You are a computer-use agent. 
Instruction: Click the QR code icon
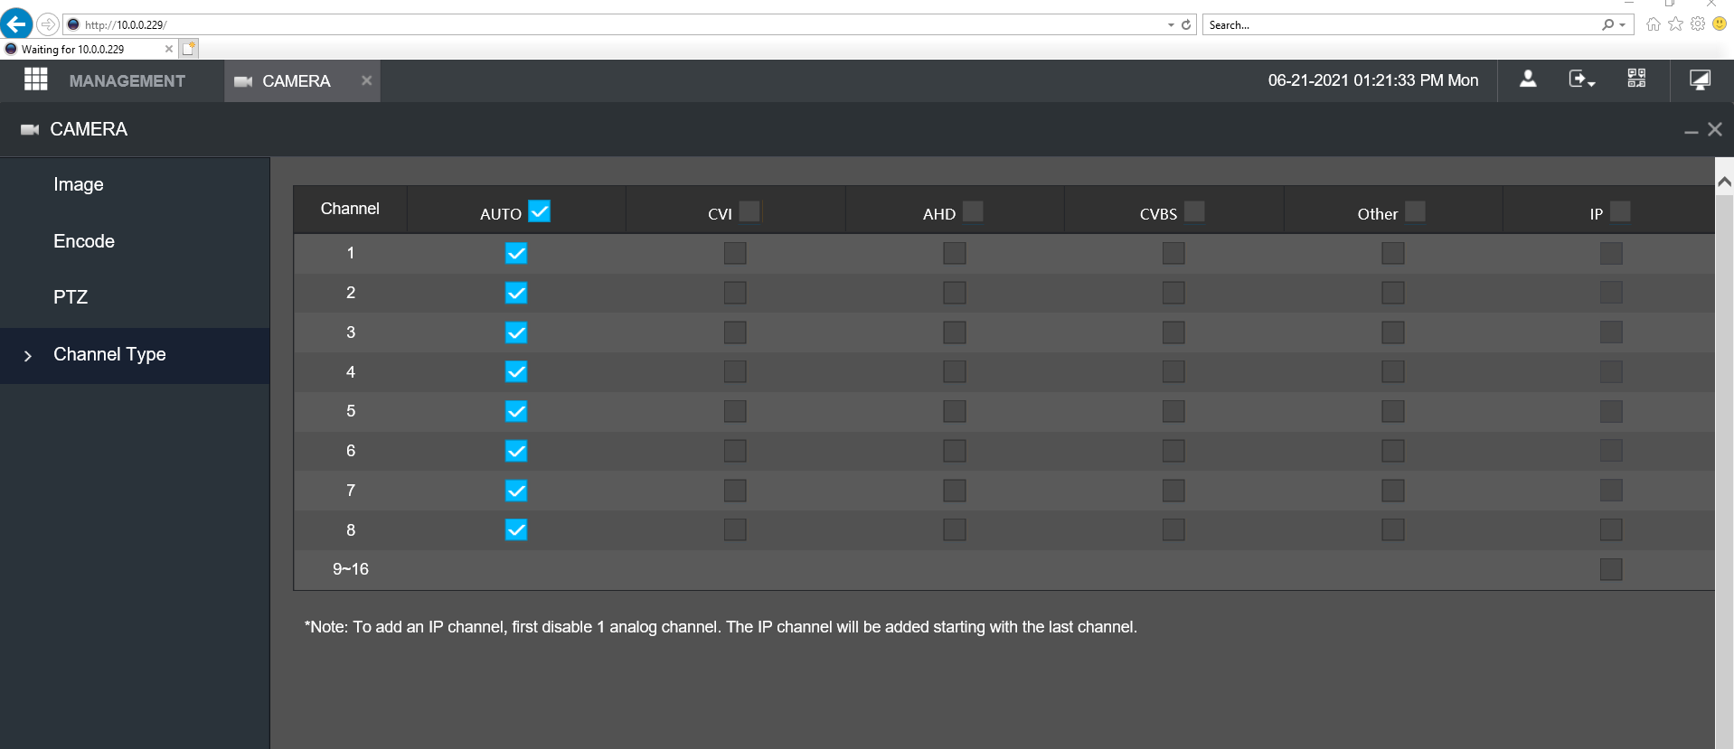click(x=1636, y=79)
